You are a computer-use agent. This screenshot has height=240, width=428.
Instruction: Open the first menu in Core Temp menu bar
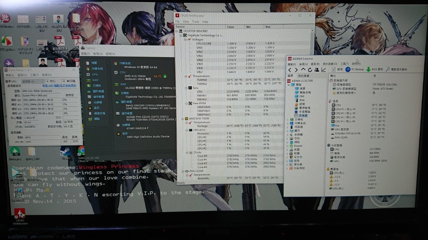pos(10,75)
